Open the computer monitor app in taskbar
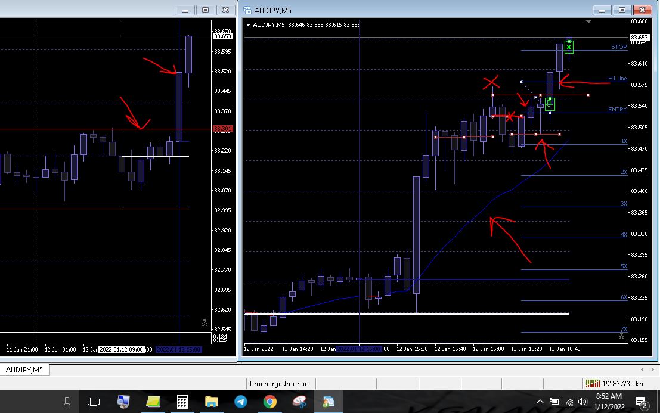 (123, 402)
